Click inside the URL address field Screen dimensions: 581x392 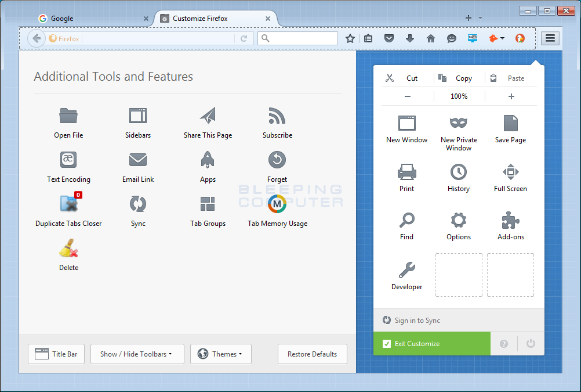click(159, 38)
